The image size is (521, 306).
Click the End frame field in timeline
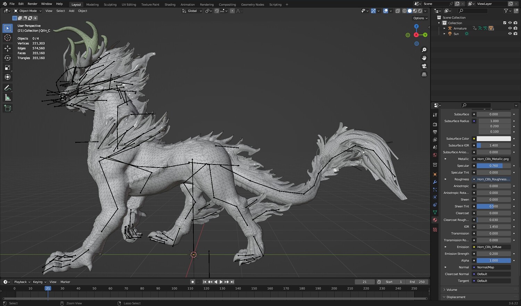[417, 282]
